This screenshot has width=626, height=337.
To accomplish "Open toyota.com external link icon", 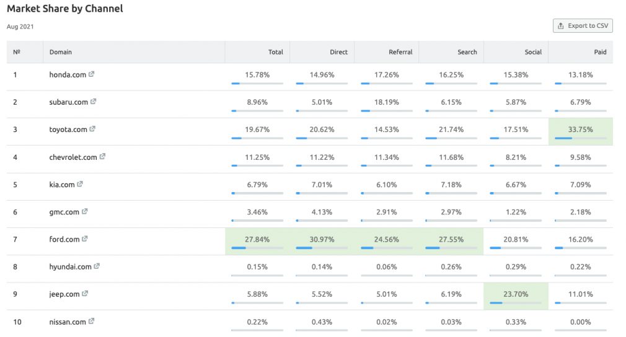I will tap(92, 129).
